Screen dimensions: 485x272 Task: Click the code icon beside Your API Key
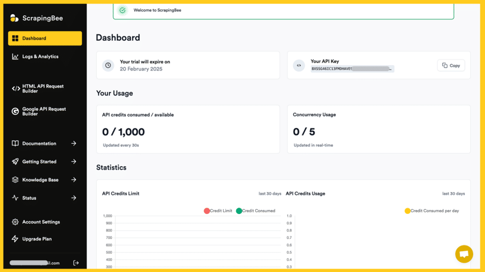click(x=299, y=66)
